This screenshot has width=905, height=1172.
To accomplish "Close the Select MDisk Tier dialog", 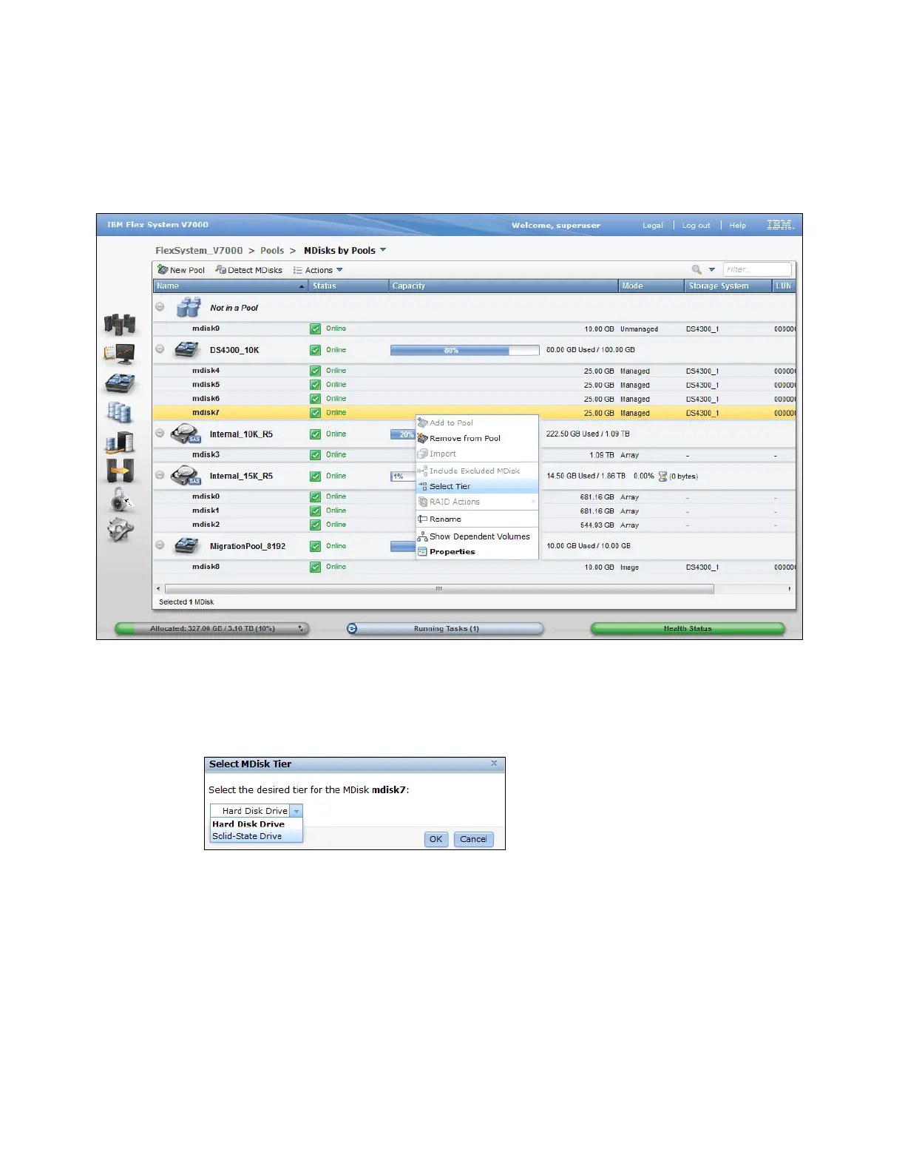I will (x=495, y=763).
